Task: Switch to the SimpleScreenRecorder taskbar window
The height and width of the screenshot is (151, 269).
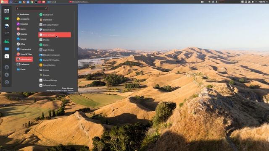Action: 79,2
